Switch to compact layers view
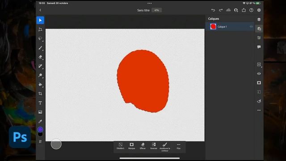 (x=259, y=20)
